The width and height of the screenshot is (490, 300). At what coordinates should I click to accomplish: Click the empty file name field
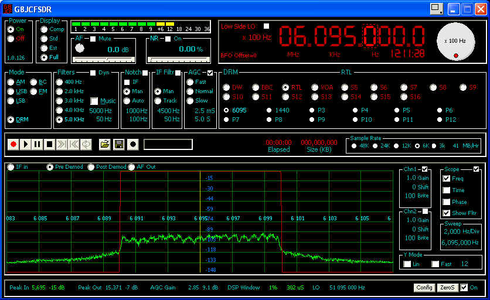tap(168, 144)
